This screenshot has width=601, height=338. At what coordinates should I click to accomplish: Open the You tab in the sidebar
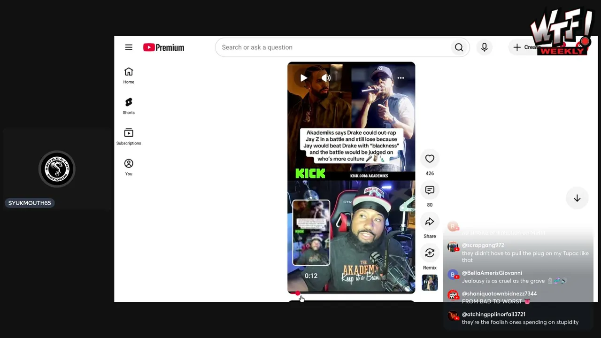click(129, 167)
